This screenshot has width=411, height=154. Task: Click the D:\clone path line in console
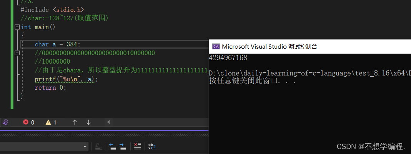(310, 73)
